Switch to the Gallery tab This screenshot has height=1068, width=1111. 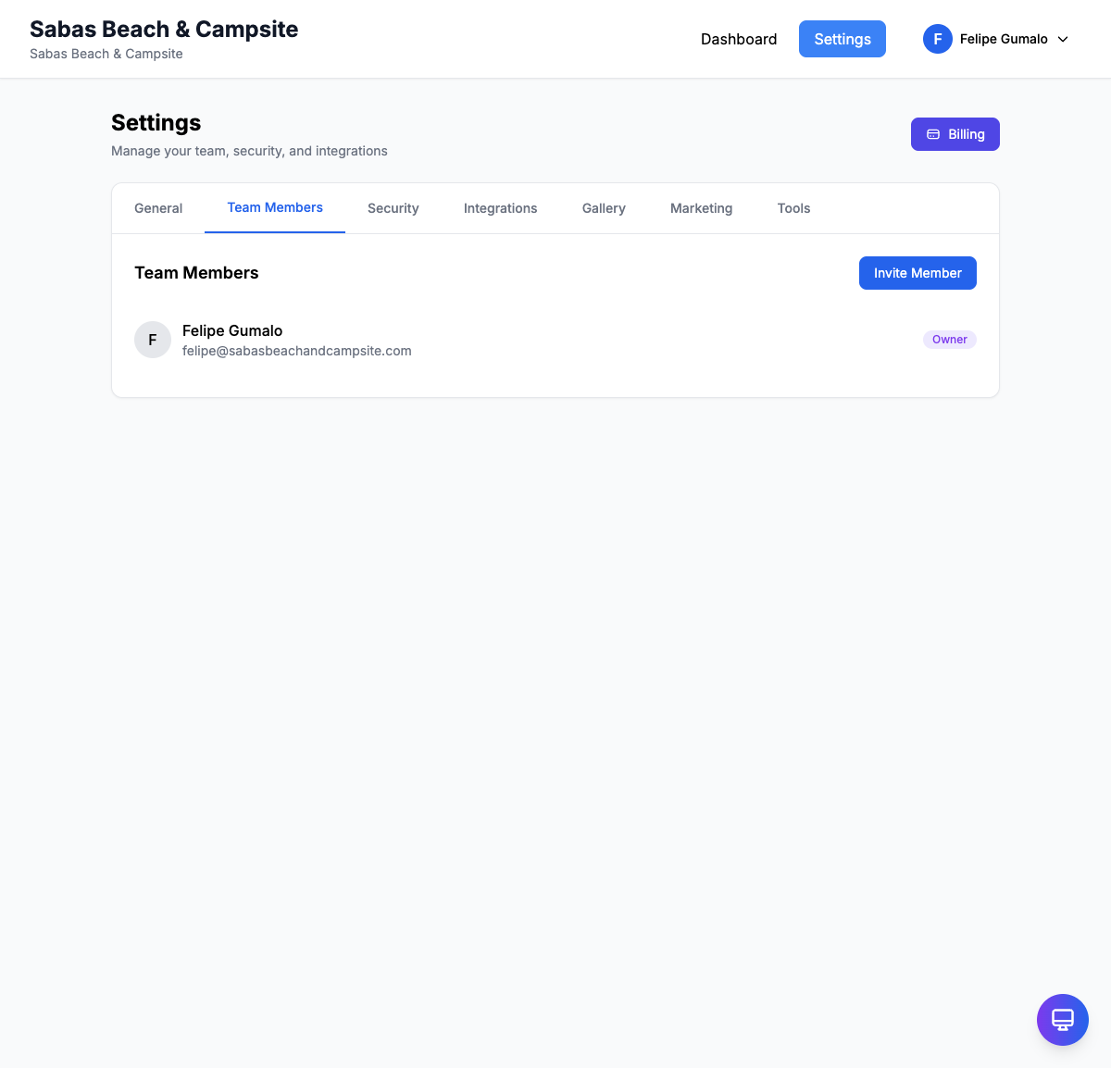(x=604, y=208)
